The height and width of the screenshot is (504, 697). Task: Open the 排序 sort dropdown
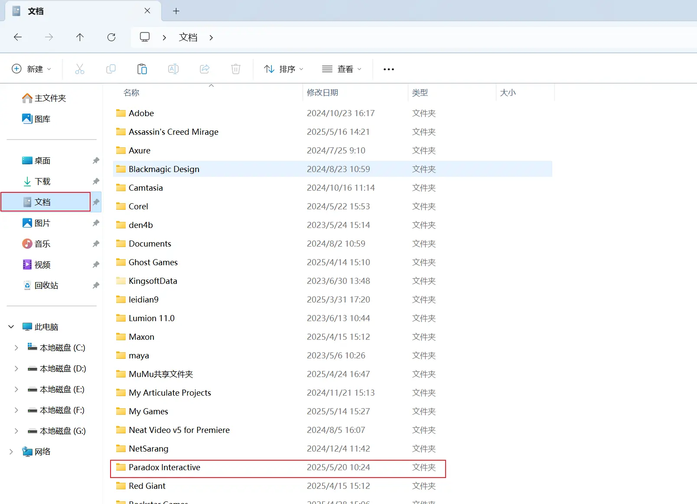[283, 68]
